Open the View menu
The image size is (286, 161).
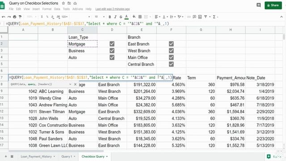(x=27, y=9)
